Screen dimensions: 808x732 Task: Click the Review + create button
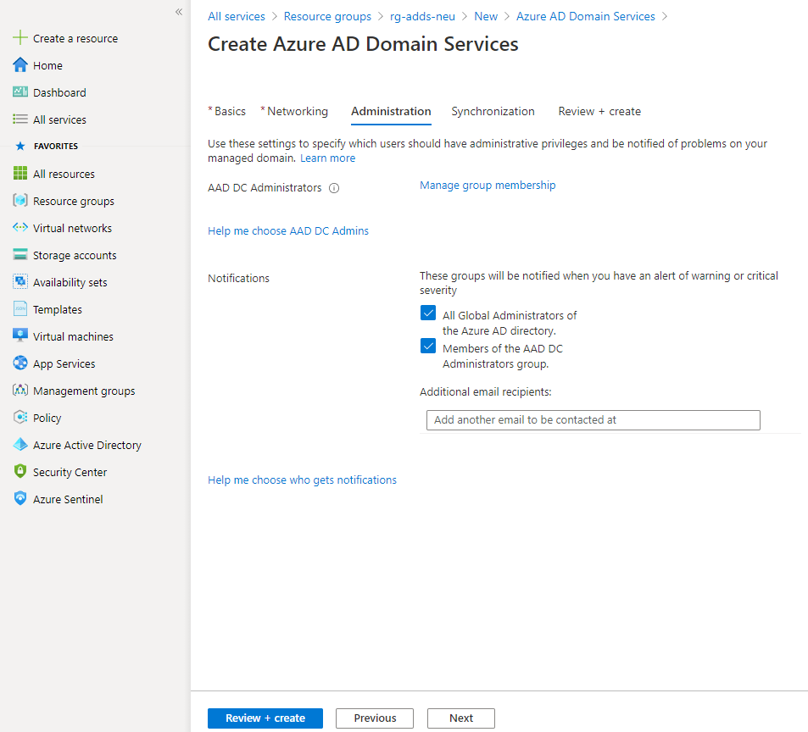point(265,718)
